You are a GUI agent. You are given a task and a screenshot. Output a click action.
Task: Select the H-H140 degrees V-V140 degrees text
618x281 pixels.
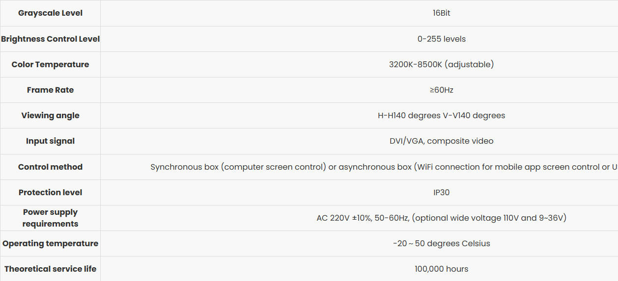(441, 115)
